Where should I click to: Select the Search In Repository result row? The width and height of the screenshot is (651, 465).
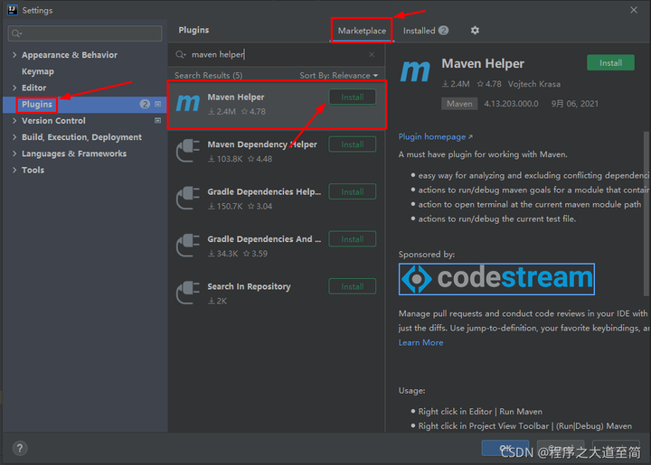click(x=276, y=293)
